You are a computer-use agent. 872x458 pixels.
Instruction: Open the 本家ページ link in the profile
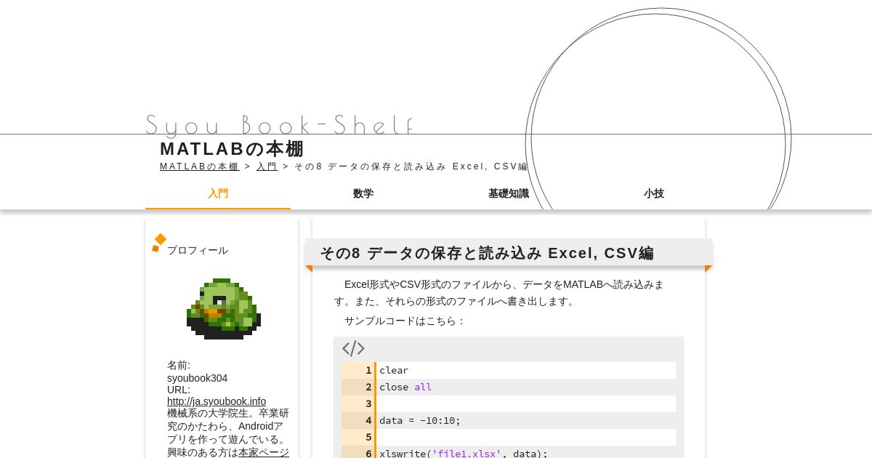(264, 452)
